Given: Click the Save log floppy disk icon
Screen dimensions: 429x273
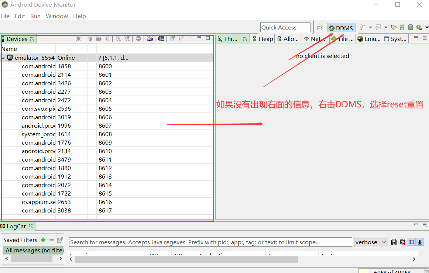Looking at the screenshot, I should (394, 242).
